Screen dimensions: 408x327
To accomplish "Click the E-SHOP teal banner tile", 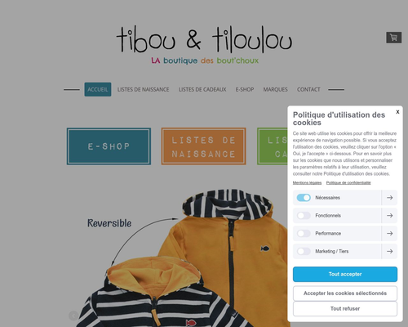I will click(109, 146).
